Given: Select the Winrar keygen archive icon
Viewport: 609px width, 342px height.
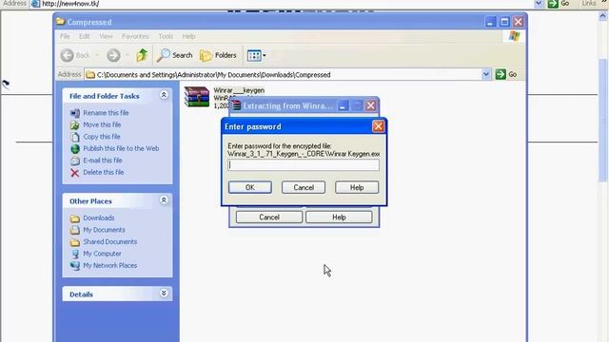Looking at the screenshot, I should click(x=197, y=97).
